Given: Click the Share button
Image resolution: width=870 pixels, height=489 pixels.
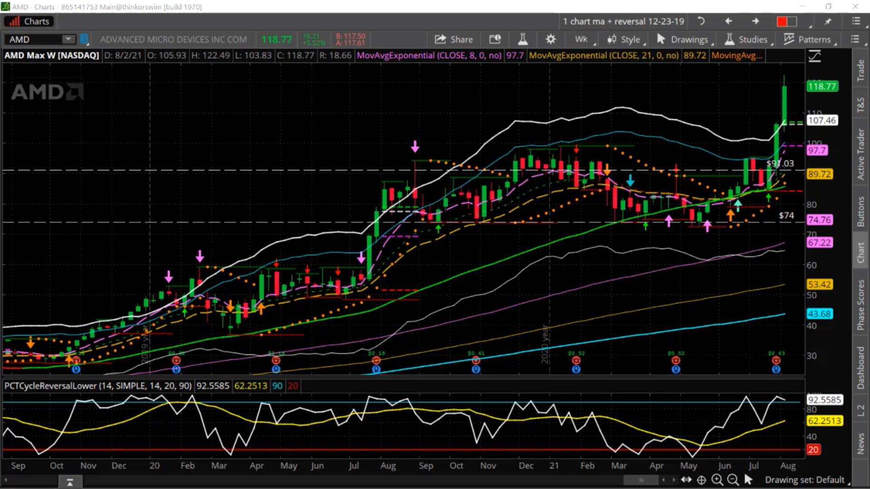Looking at the screenshot, I should (454, 39).
